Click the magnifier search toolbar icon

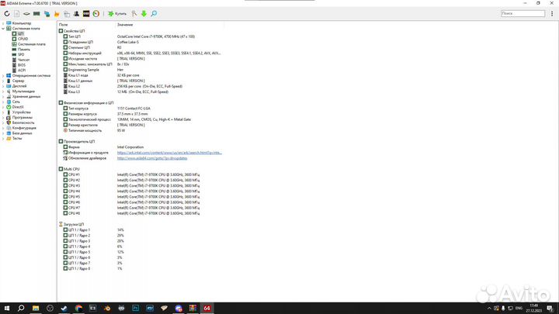point(154,13)
